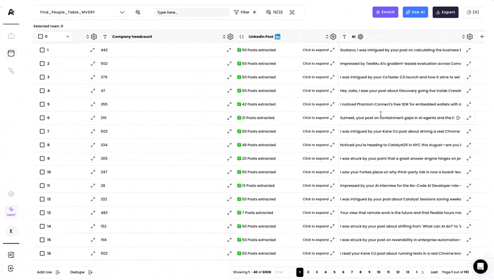This screenshot has height=280, width=494.
Task: Select the row 9 checkbox
Action: click(42, 159)
